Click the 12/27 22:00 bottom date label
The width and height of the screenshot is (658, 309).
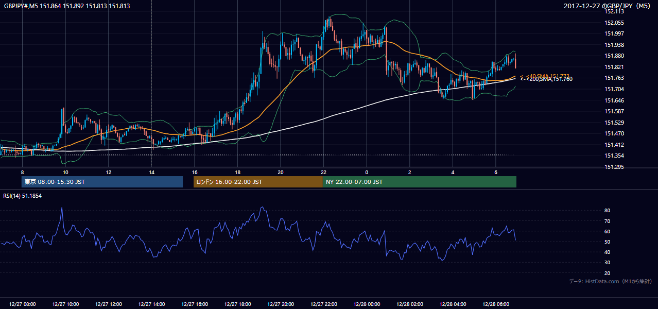[323, 304]
